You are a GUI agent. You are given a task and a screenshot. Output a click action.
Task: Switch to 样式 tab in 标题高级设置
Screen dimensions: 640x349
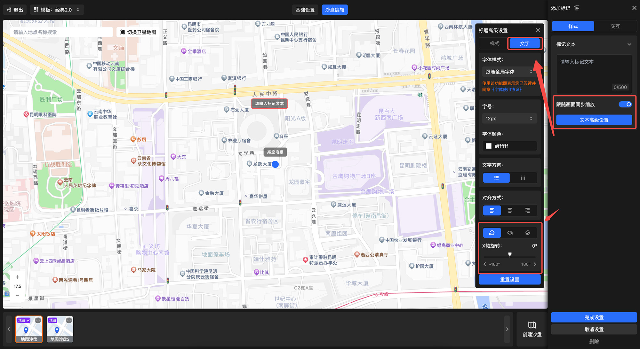494,43
